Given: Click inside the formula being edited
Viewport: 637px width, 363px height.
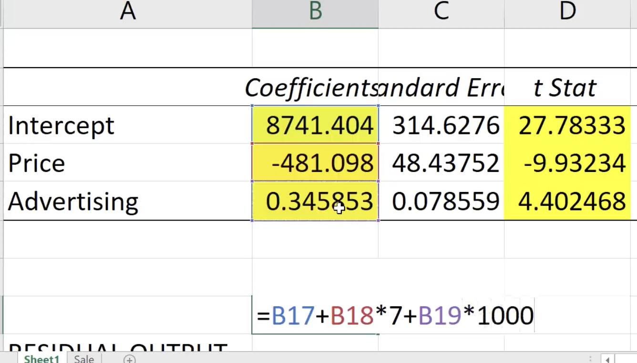Looking at the screenshot, I should [395, 315].
